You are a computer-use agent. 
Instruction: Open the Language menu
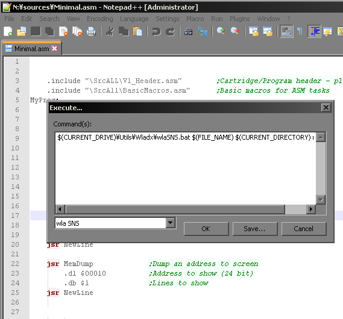pyautogui.click(x=134, y=19)
